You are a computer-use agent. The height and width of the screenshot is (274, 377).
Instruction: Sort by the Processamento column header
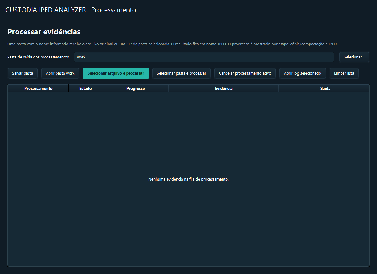coord(38,88)
